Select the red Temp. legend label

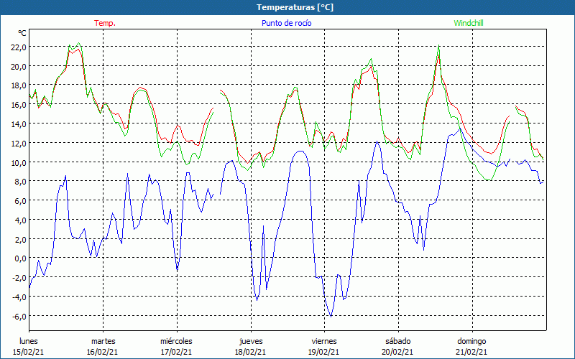(x=105, y=23)
